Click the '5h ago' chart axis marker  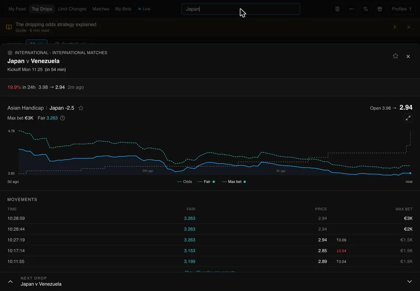click(281, 171)
